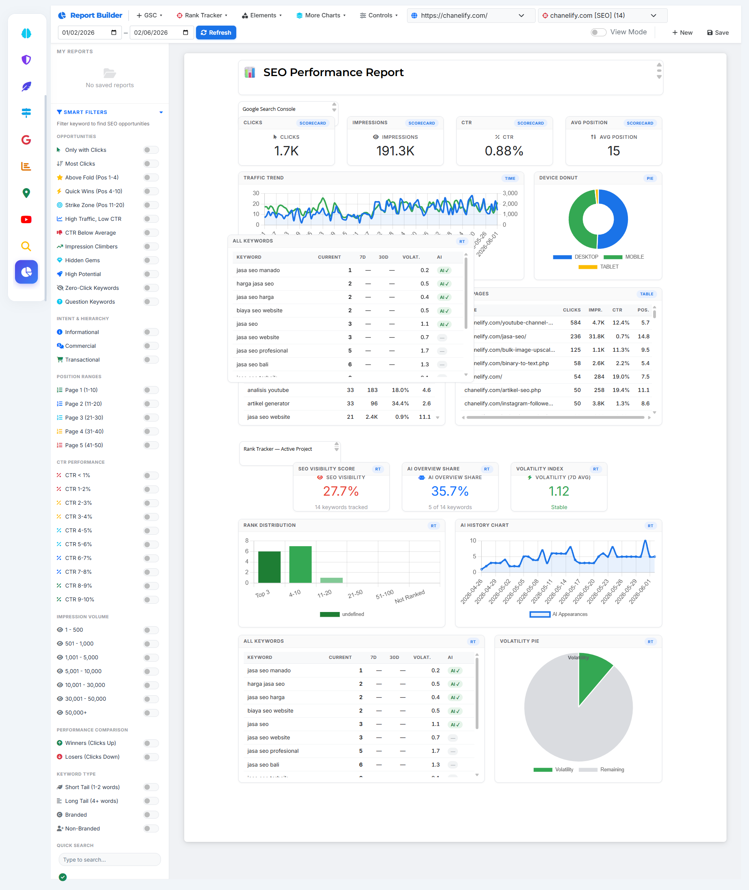Viewport: 749px width, 890px height.
Task: Click the Quick Wins lightning icon
Action: [x=60, y=191]
